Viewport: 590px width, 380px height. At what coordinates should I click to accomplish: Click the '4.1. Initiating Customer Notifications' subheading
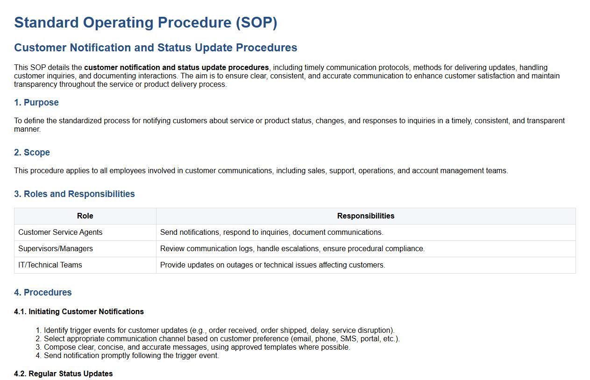pyautogui.click(x=79, y=311)
